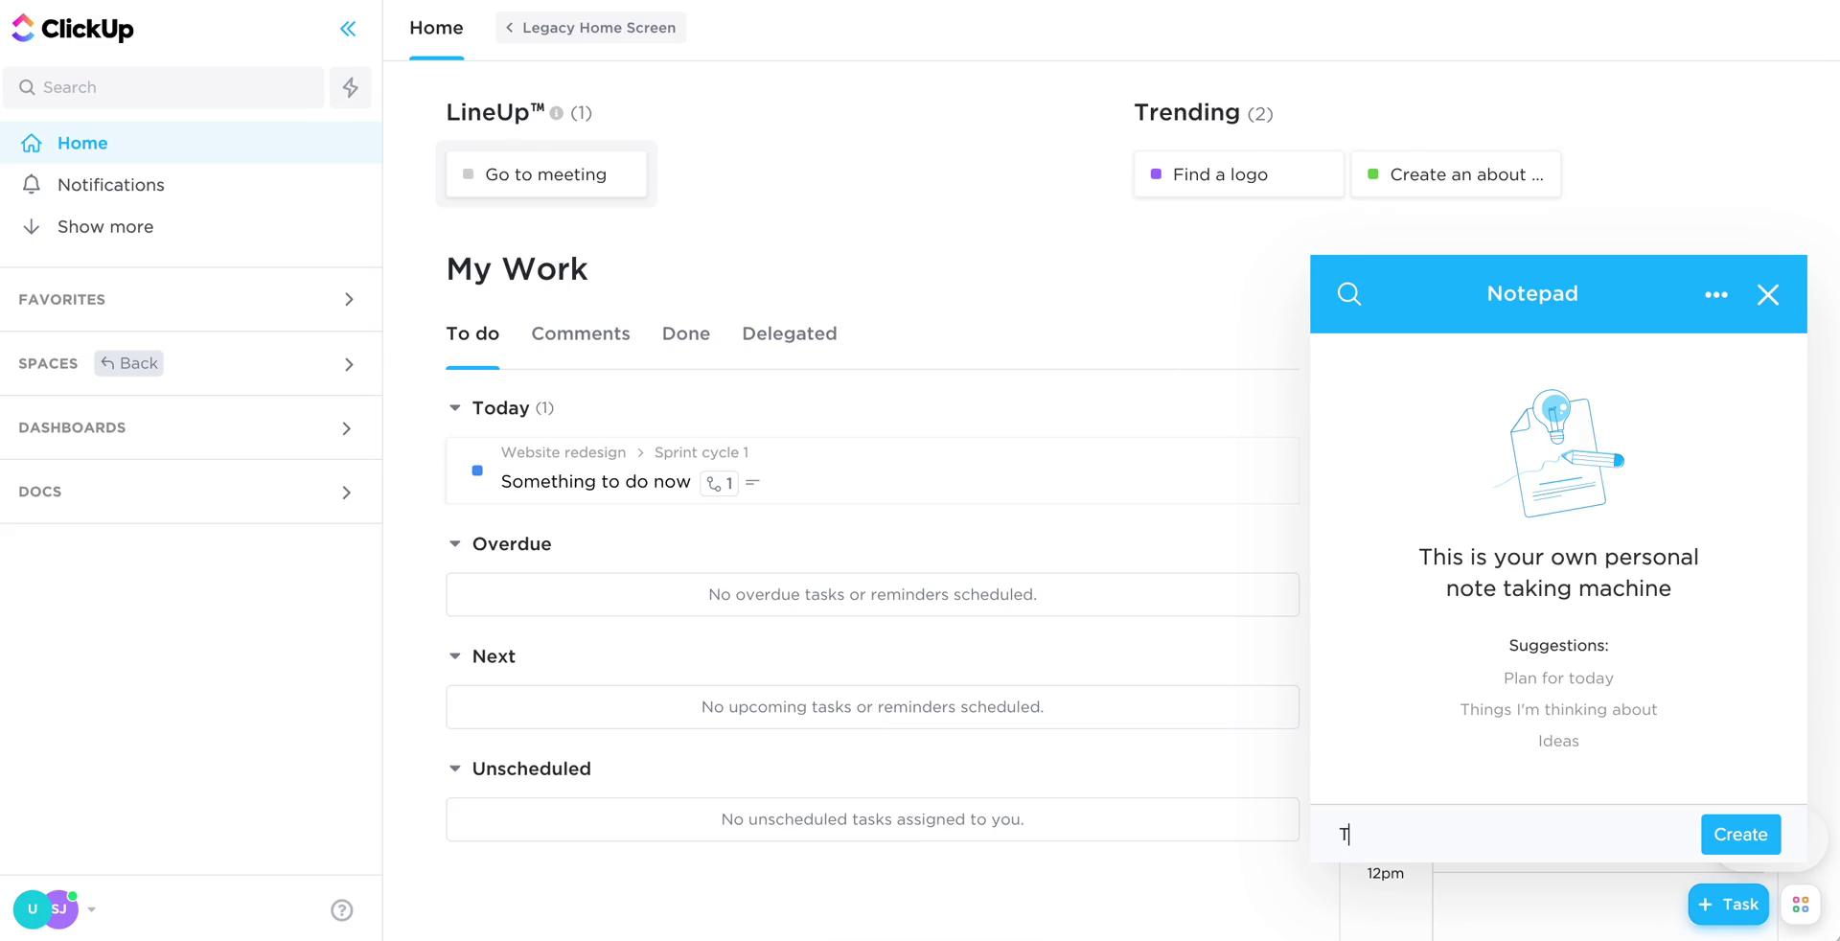Click the ClickUp logo
Screen dimensions: 1840x941
point(72,29)
